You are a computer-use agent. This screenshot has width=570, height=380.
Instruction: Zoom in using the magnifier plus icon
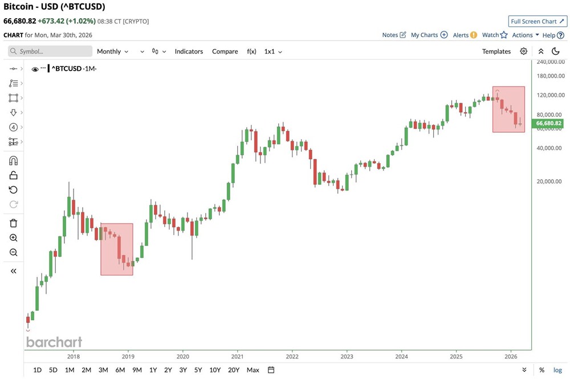14,238
